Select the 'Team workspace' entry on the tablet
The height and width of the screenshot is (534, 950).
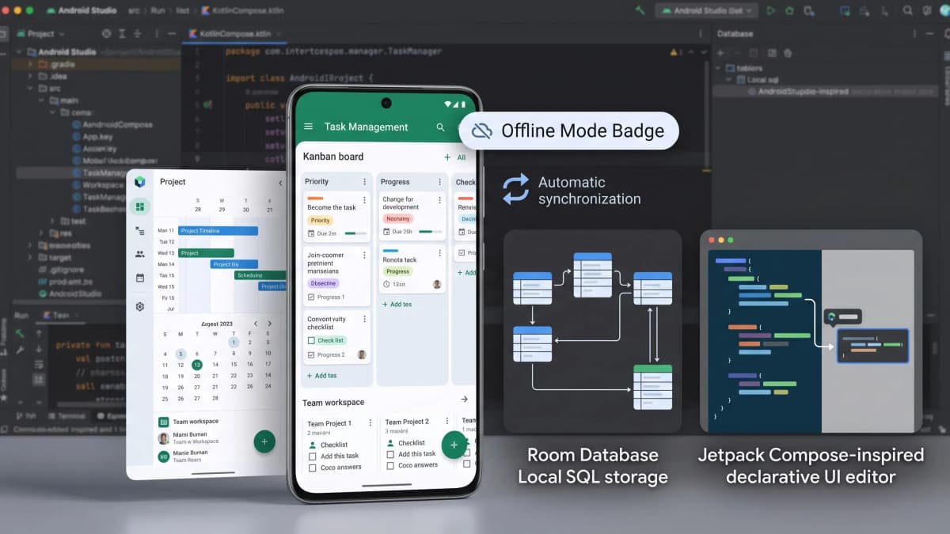click(188, 422)
